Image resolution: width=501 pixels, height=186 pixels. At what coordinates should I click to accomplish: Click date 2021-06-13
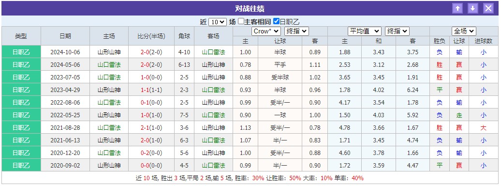coord(65,140)
